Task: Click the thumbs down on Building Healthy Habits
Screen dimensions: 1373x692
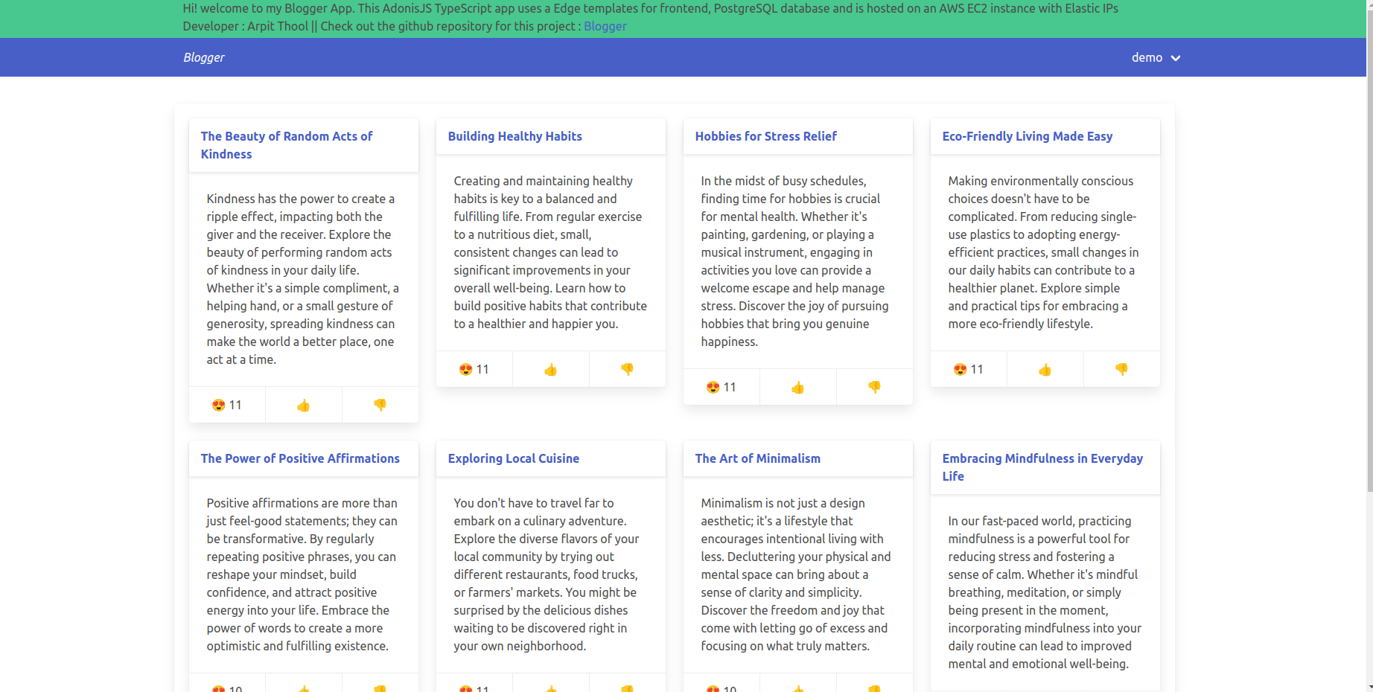Action: pos(627,368)
